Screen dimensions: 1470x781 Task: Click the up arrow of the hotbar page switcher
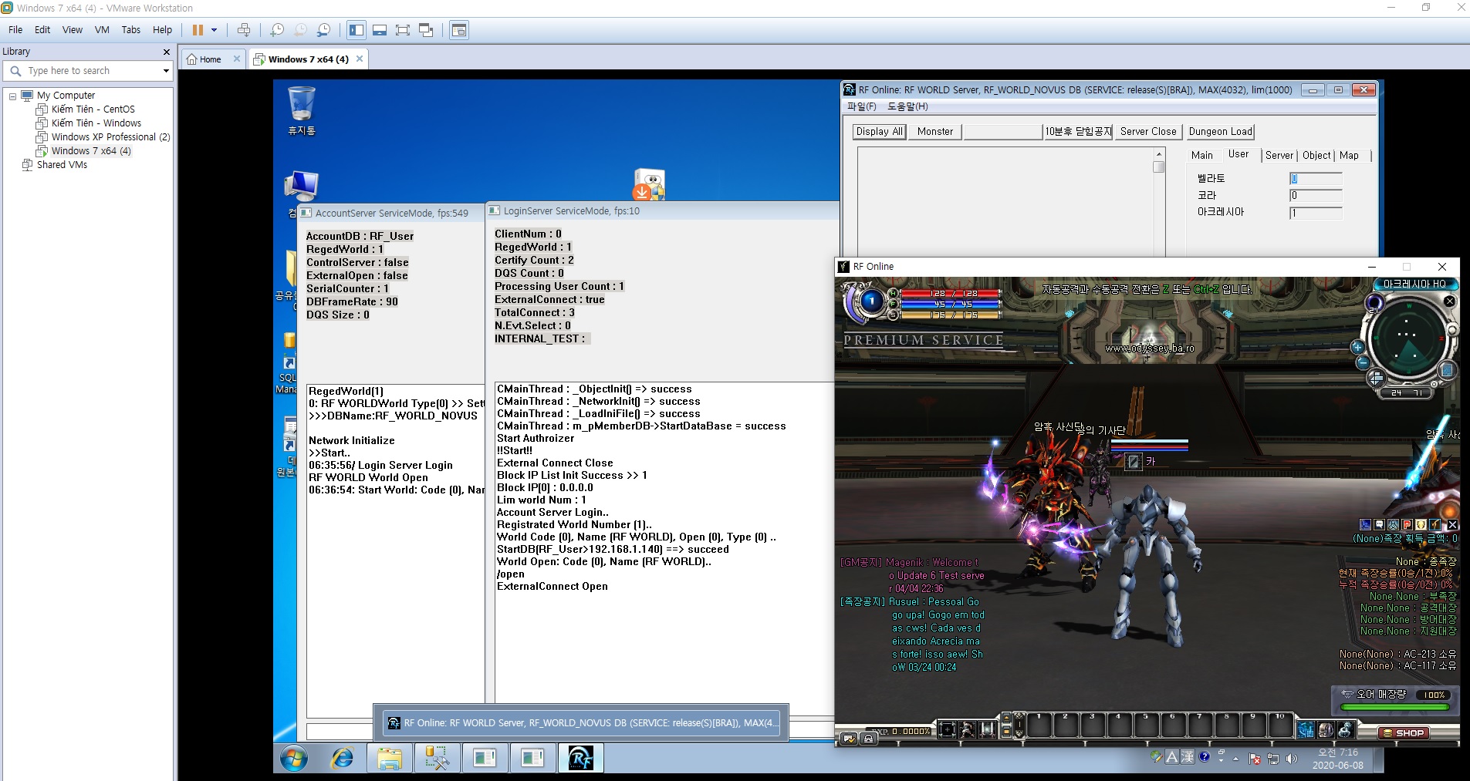point(1005,718)
